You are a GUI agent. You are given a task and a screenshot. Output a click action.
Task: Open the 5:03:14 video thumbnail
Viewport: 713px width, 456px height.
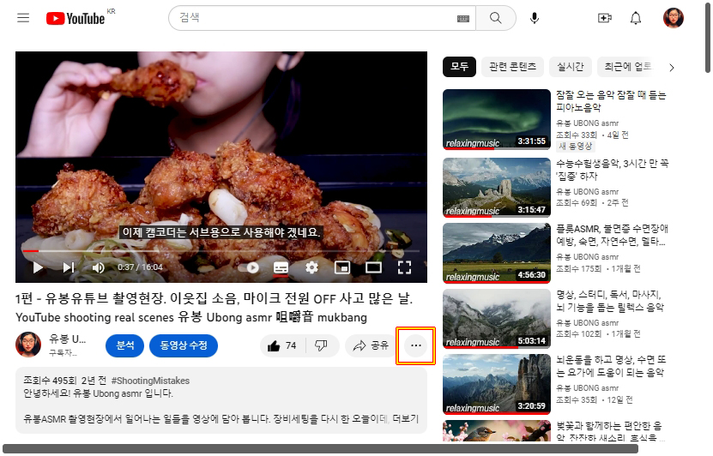click(497, 318)
